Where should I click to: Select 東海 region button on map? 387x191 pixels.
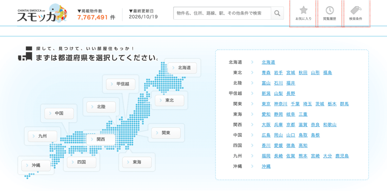tap(137, 162)
